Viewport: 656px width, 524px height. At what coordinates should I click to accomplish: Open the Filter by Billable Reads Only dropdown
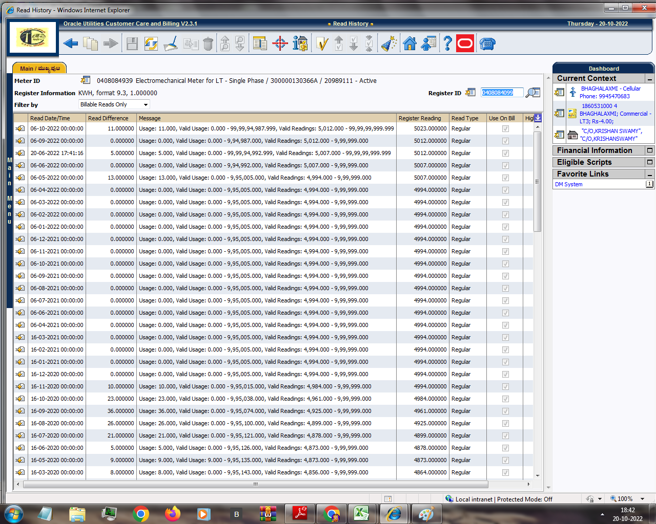[114, 104]
